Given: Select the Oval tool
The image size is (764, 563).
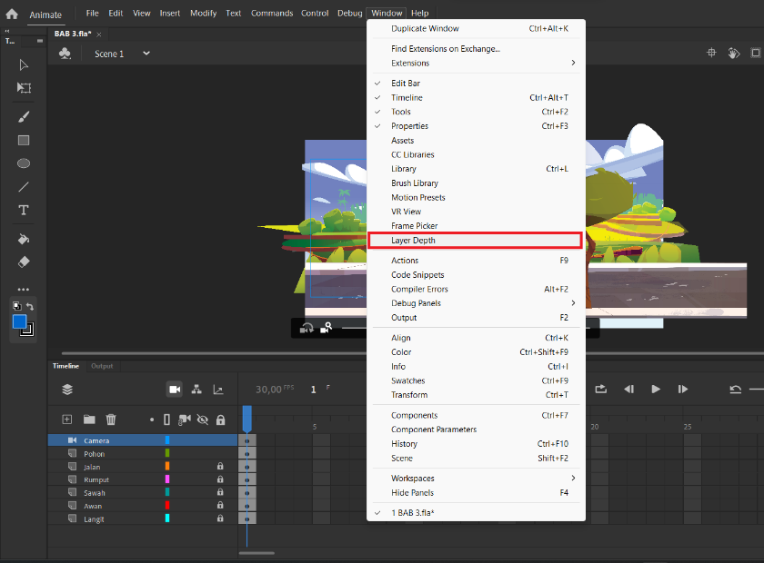Looking at the screenshot, I should point(24,163).
